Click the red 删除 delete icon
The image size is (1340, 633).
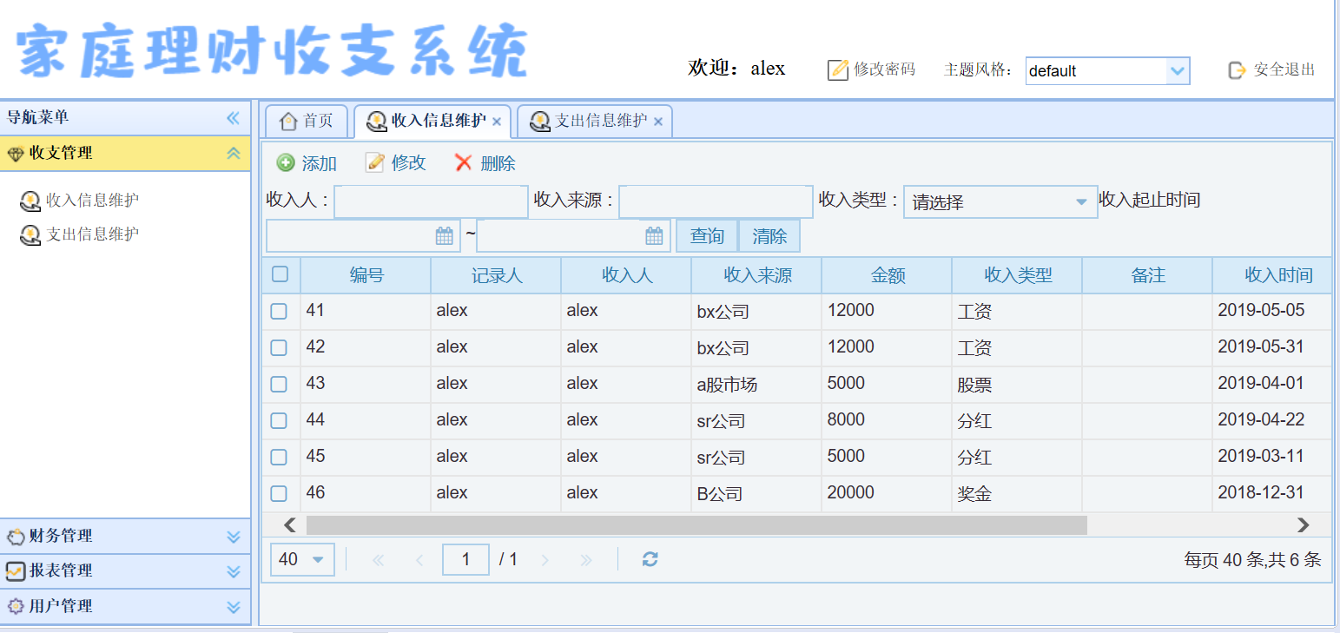pos(464,163)
